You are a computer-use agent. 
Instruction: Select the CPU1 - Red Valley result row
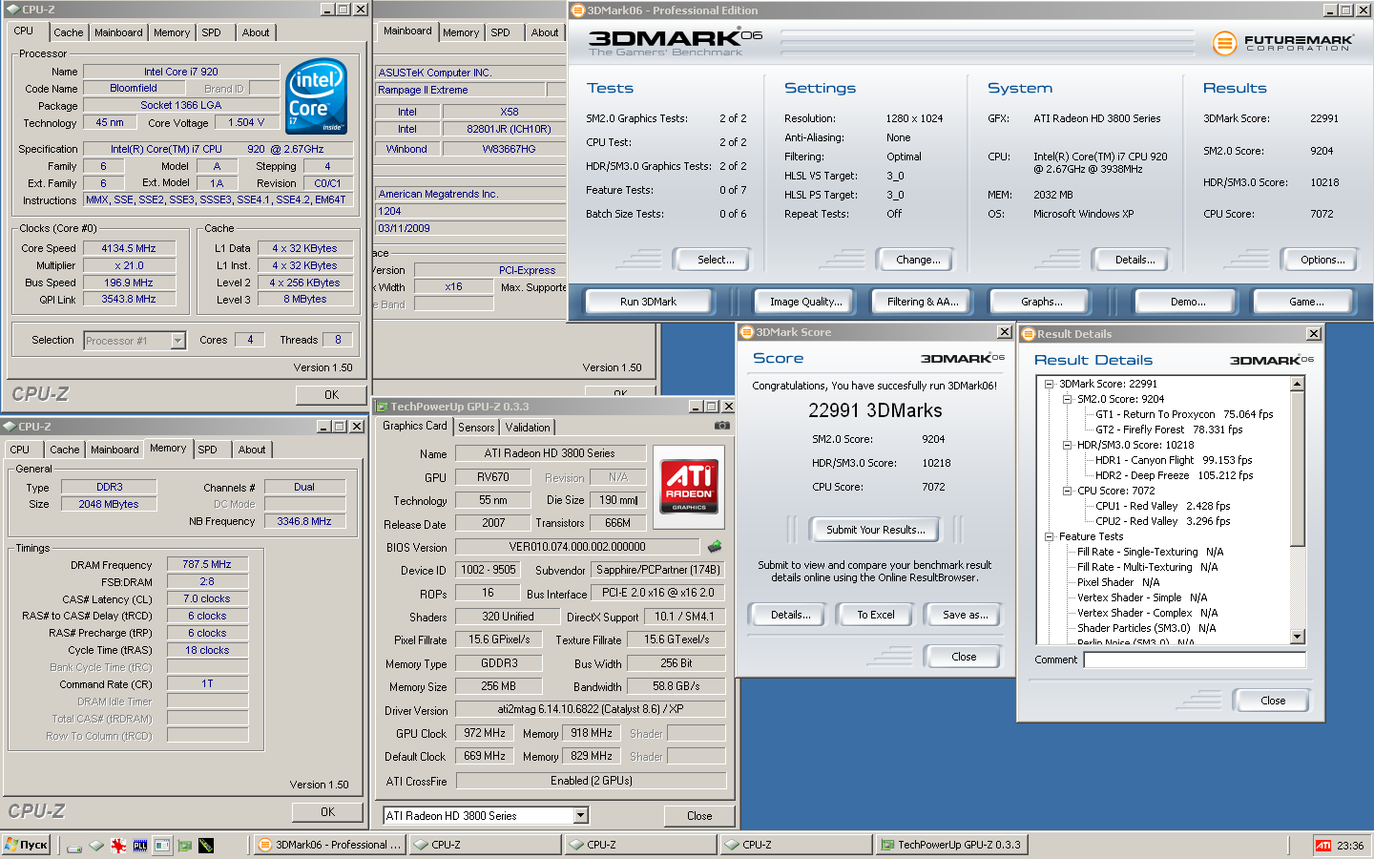click(1162, 506)
